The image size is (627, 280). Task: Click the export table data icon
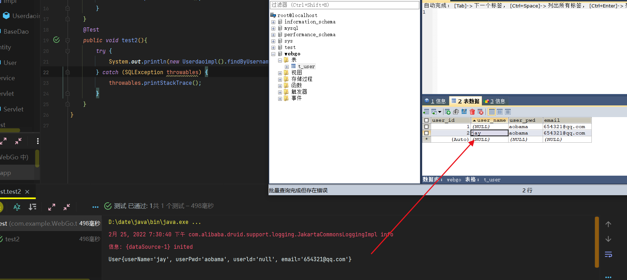point(426,112)
